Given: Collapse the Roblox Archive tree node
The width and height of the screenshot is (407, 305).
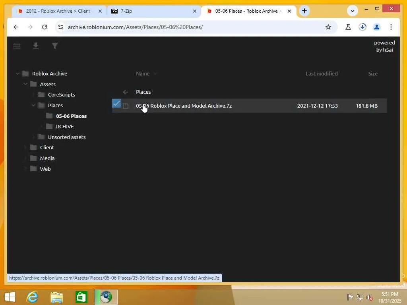Looking at the screenshot, I should coord(17,73).
